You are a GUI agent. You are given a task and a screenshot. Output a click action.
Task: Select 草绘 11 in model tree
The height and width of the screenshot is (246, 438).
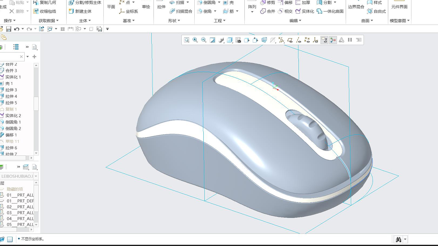[x=10, y=141]
